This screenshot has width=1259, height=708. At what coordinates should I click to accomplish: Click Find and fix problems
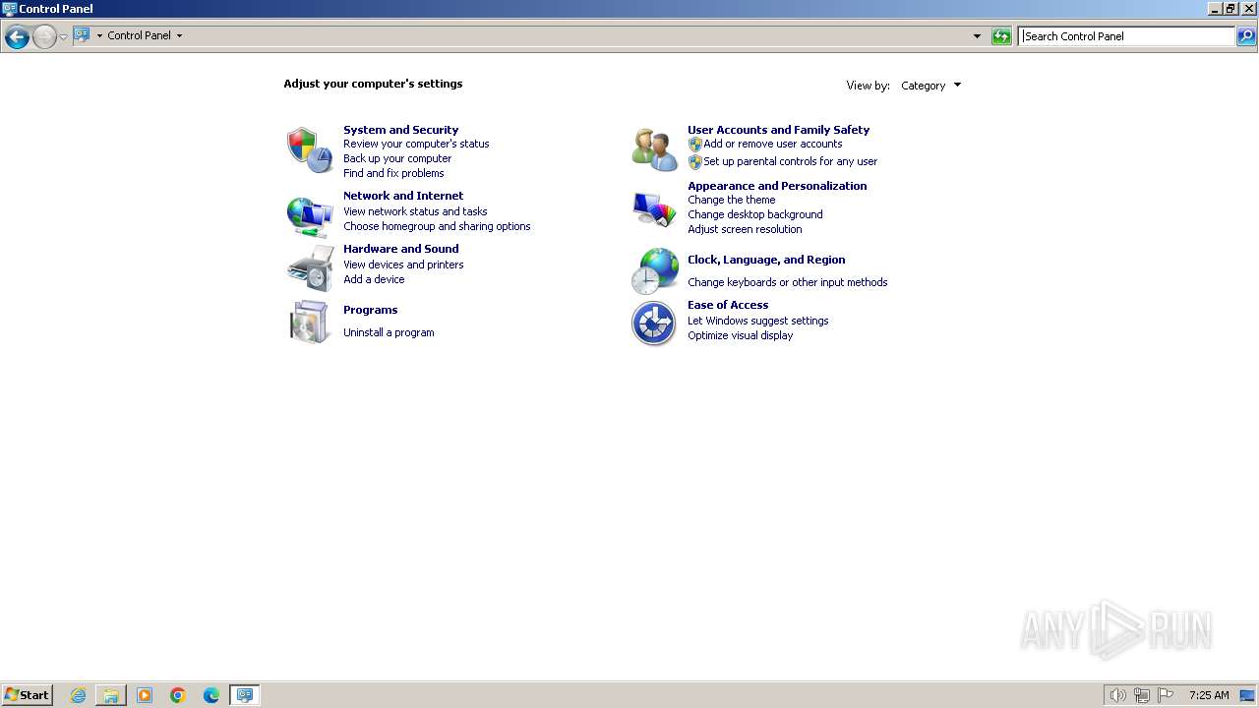(393, 173)
